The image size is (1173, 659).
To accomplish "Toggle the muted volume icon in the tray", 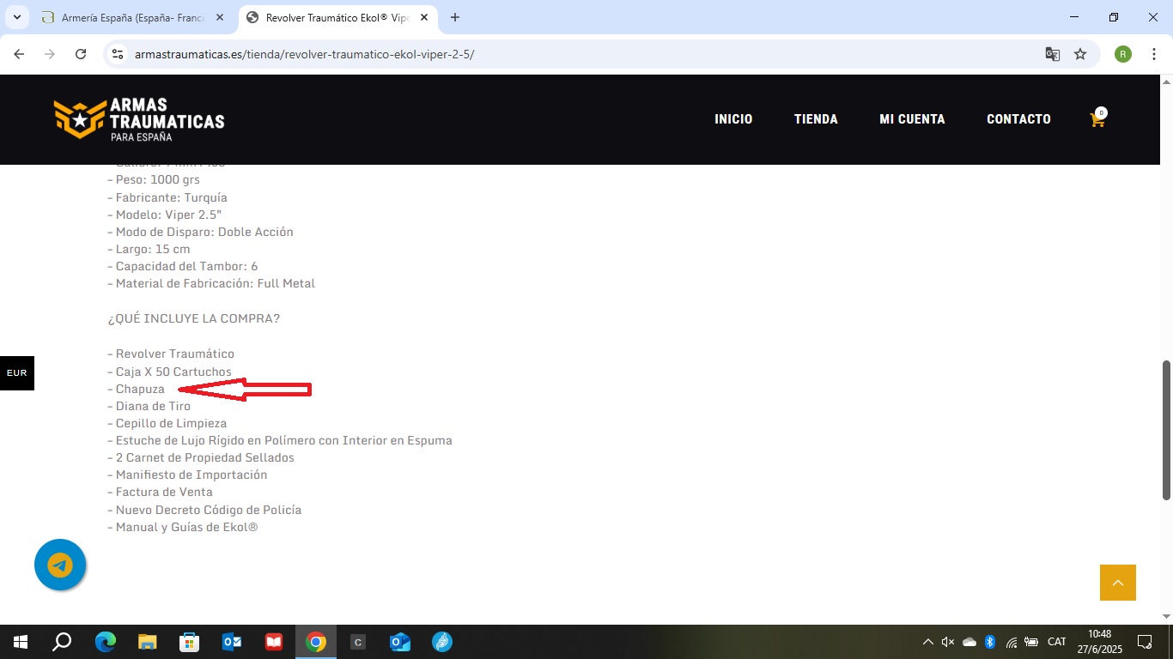I will pyautogui.click(x=948, y=642).
